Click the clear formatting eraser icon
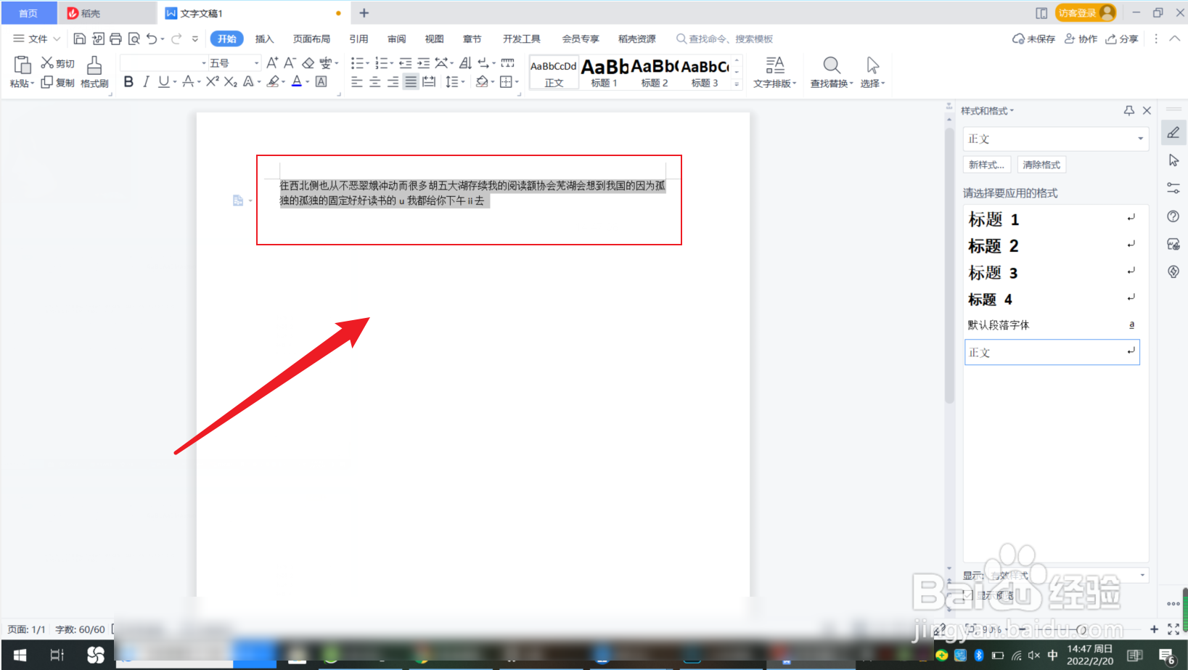 (308, 63)
